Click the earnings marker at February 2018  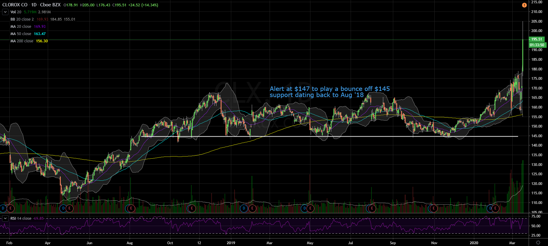coord(11,208)
